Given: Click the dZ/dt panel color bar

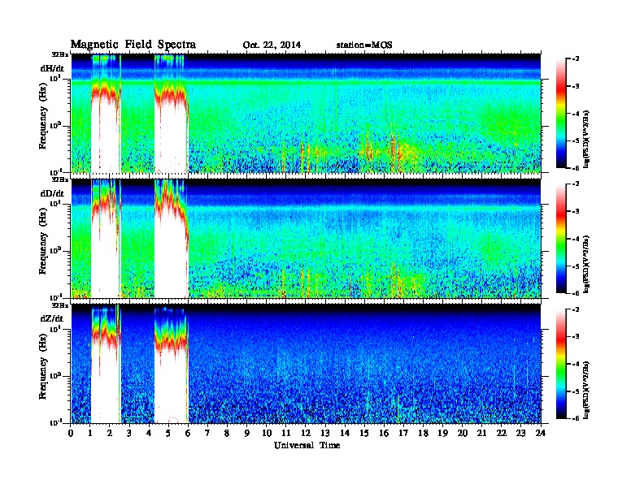Looking at the screenshot, I should click(x=561, y=364).
